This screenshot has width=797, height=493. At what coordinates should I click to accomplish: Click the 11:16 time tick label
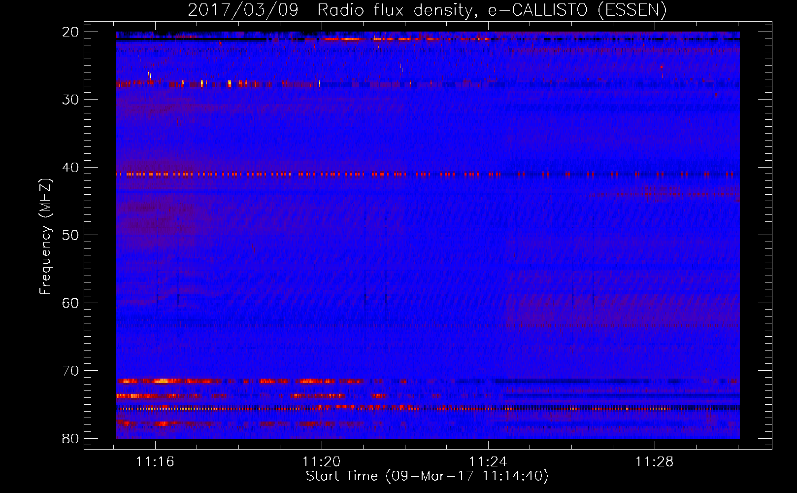click(x=155, y=462)
